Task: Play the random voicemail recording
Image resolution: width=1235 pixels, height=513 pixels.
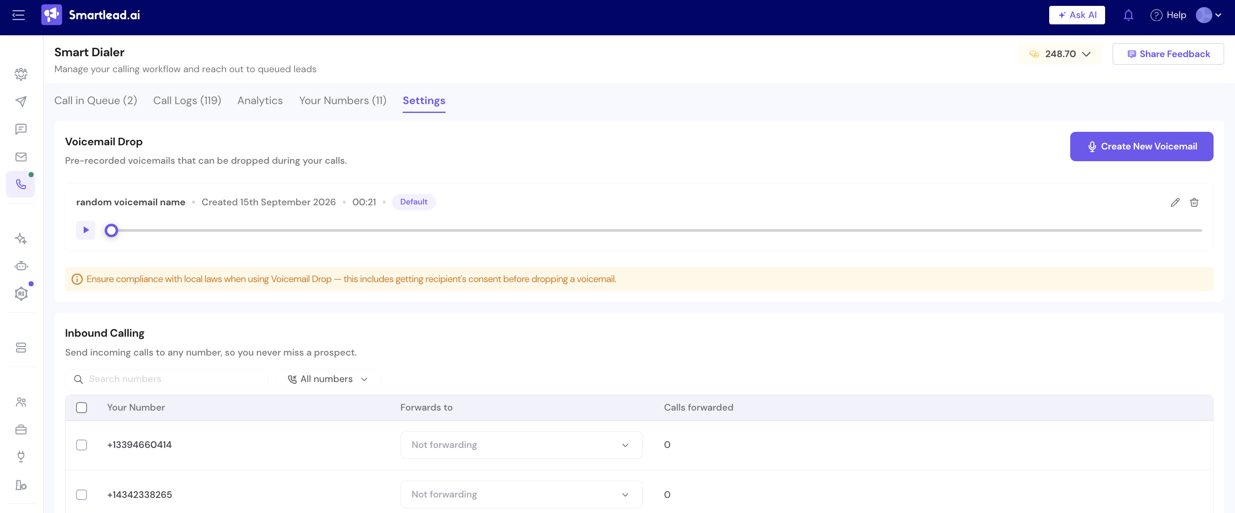Action: tap(86, 230)
